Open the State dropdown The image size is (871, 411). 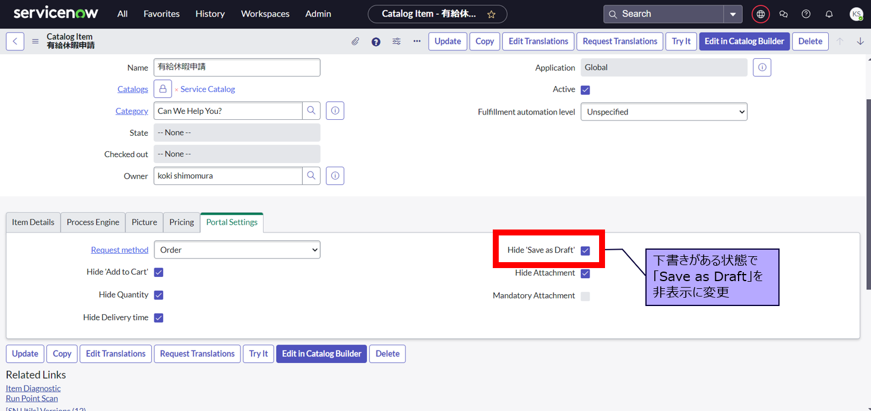pos(237,133)
